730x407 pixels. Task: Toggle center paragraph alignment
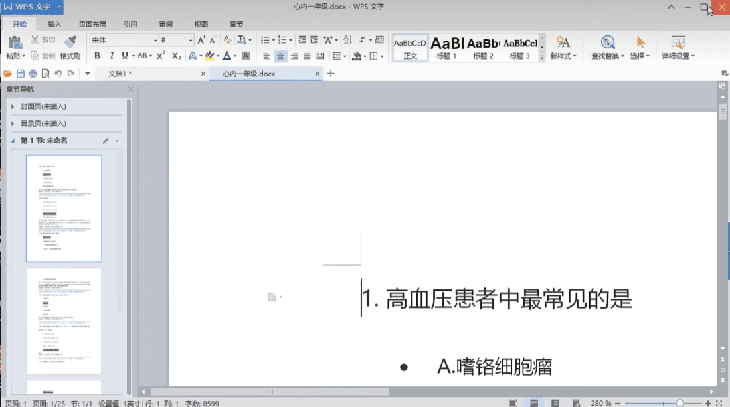280,55
